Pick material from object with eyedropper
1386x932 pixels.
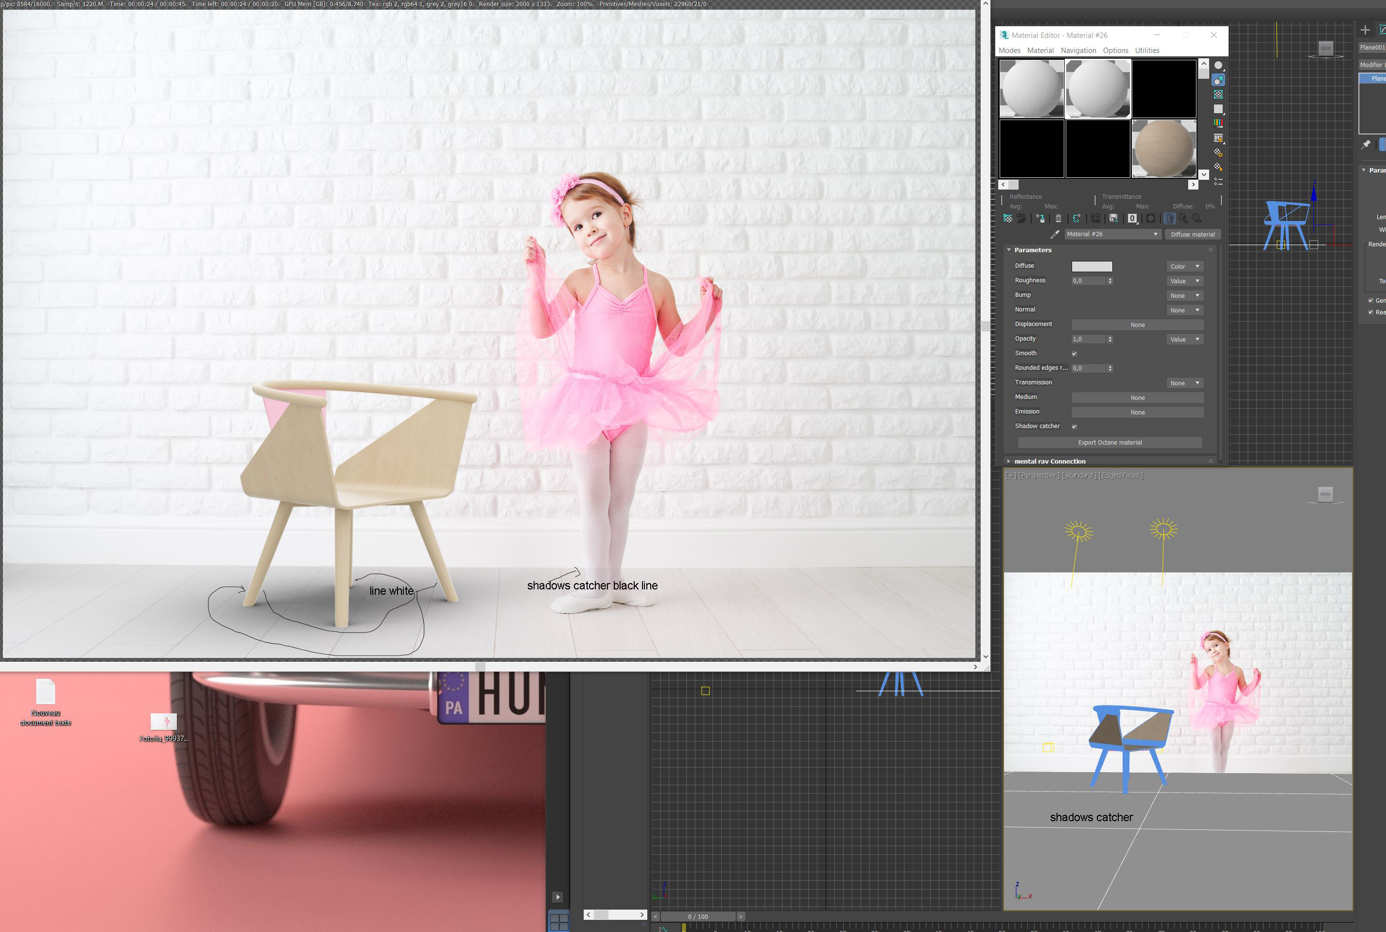pos(1055,234)
